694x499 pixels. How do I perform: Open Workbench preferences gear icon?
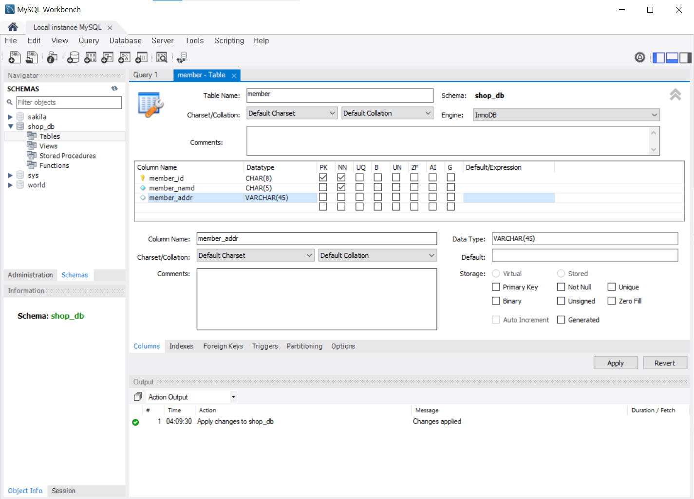(x=640, y=57)
